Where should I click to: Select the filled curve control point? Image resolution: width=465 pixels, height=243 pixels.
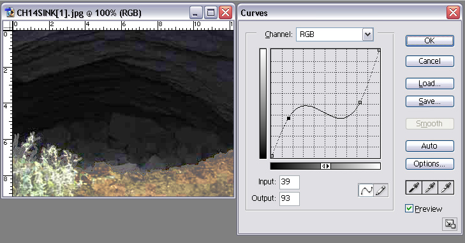pos(288,119)
